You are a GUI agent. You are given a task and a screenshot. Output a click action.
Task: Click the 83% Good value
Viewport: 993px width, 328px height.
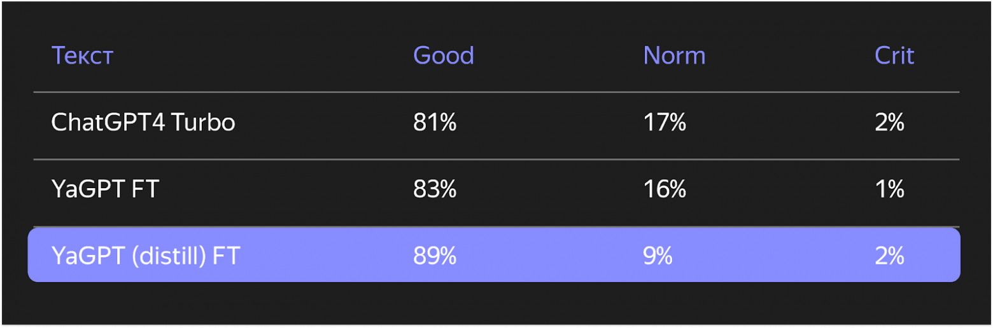435,189
